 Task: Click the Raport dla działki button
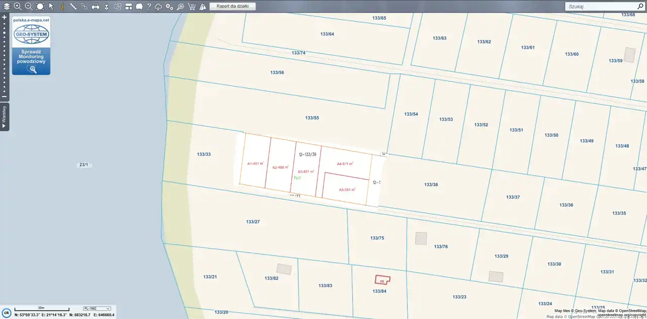[233, 7]
